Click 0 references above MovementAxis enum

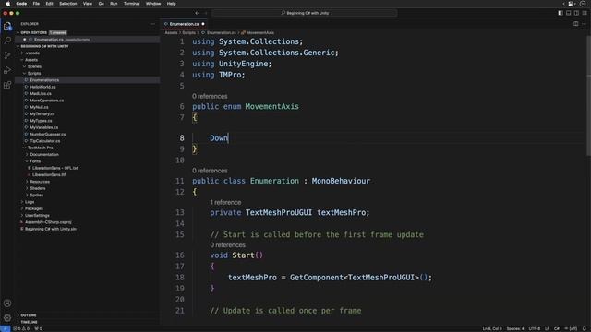(x=210, y=96)
